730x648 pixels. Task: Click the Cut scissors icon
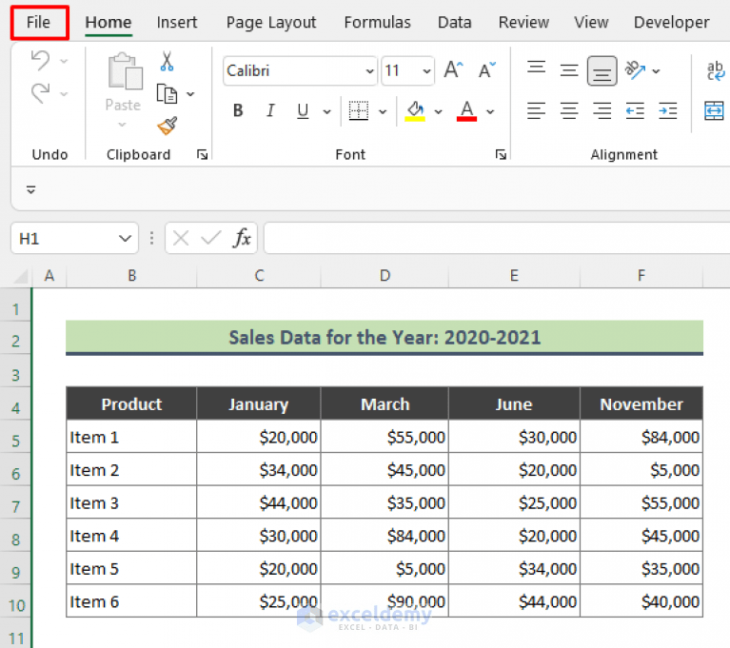pyautogui.click(x=168, y=61)
